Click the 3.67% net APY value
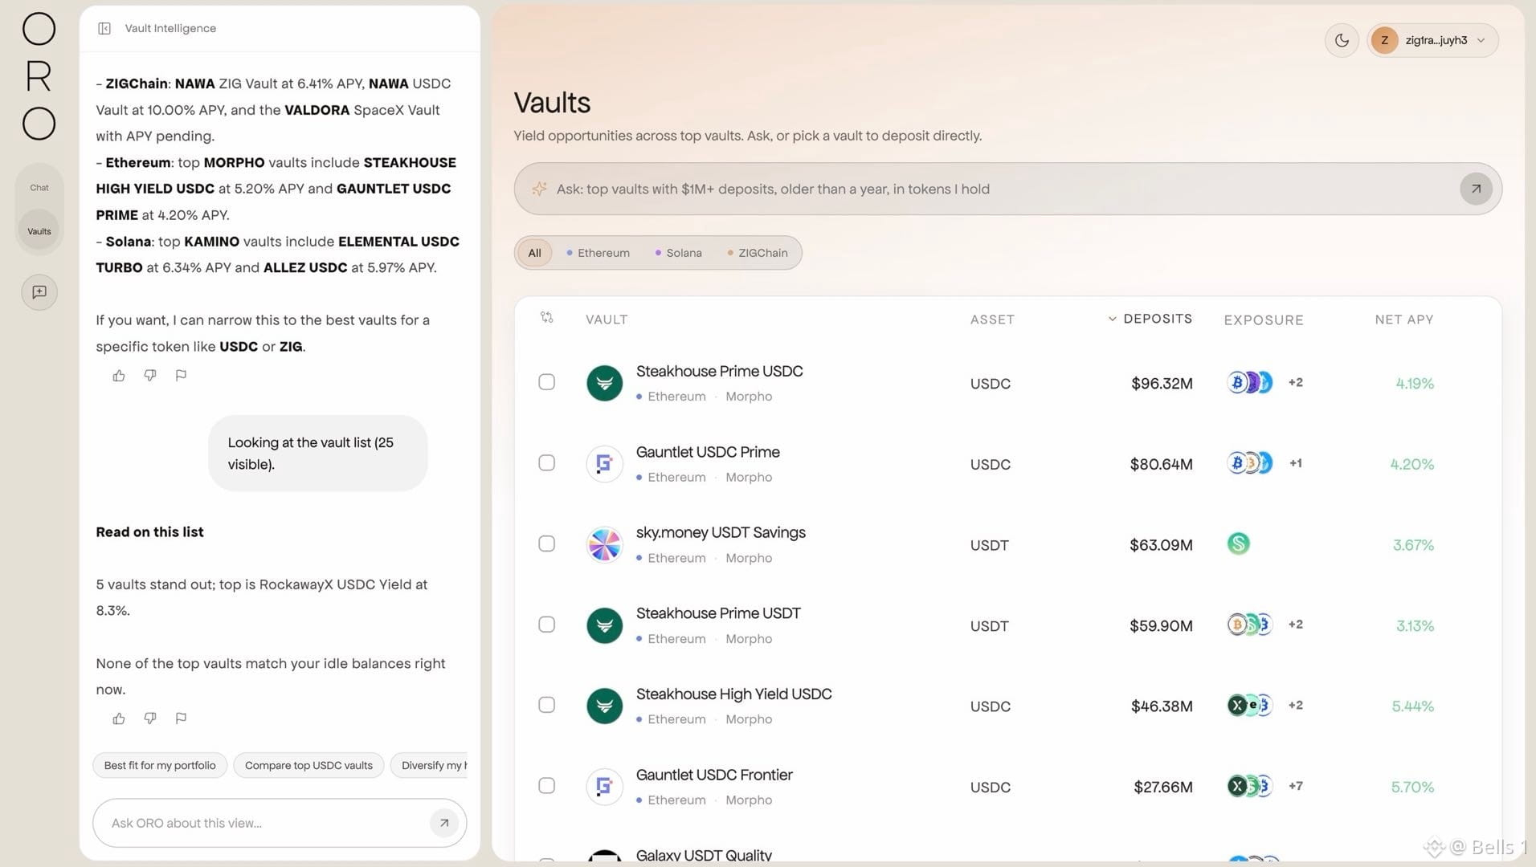The height and width of the screenshot is (867, 1536). pyautogui.click(x=1413, y=545)
